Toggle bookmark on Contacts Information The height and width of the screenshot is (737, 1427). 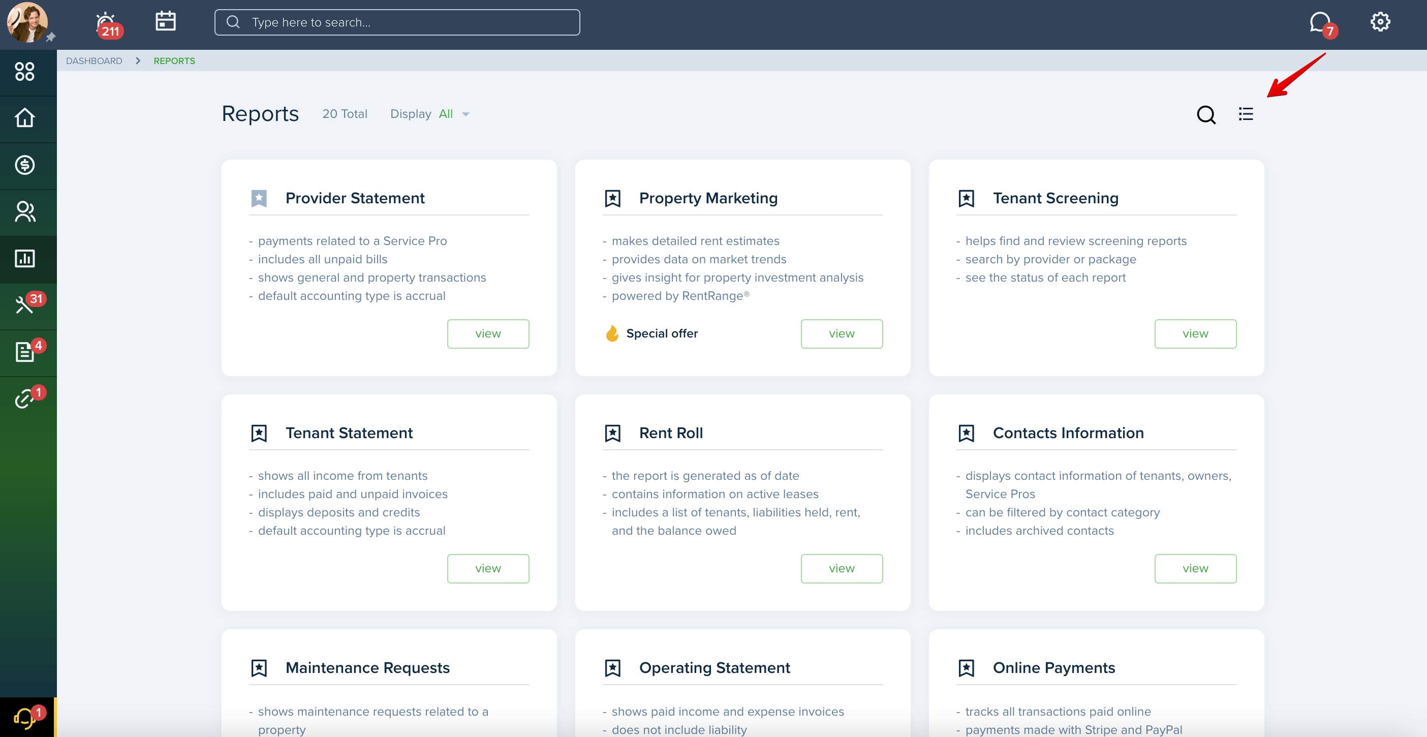(966, 434)
